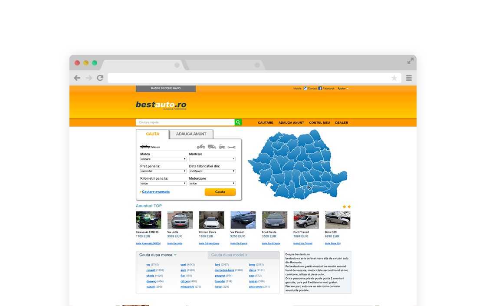Open the Pret pana la dropdown
The width and height of the screenshot is (486, 306).
(163, 171)
